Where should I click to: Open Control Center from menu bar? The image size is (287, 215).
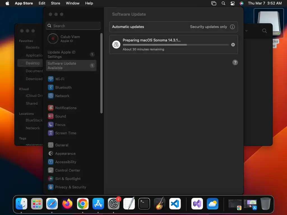tap(232, 3)
